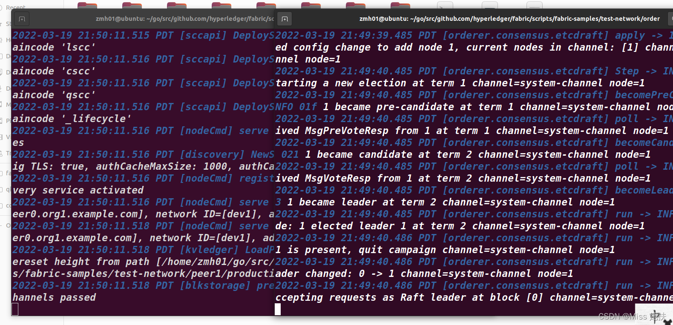
Task: Click the text "1 is present, quit campaign"
Action: [x=356, y=250]
